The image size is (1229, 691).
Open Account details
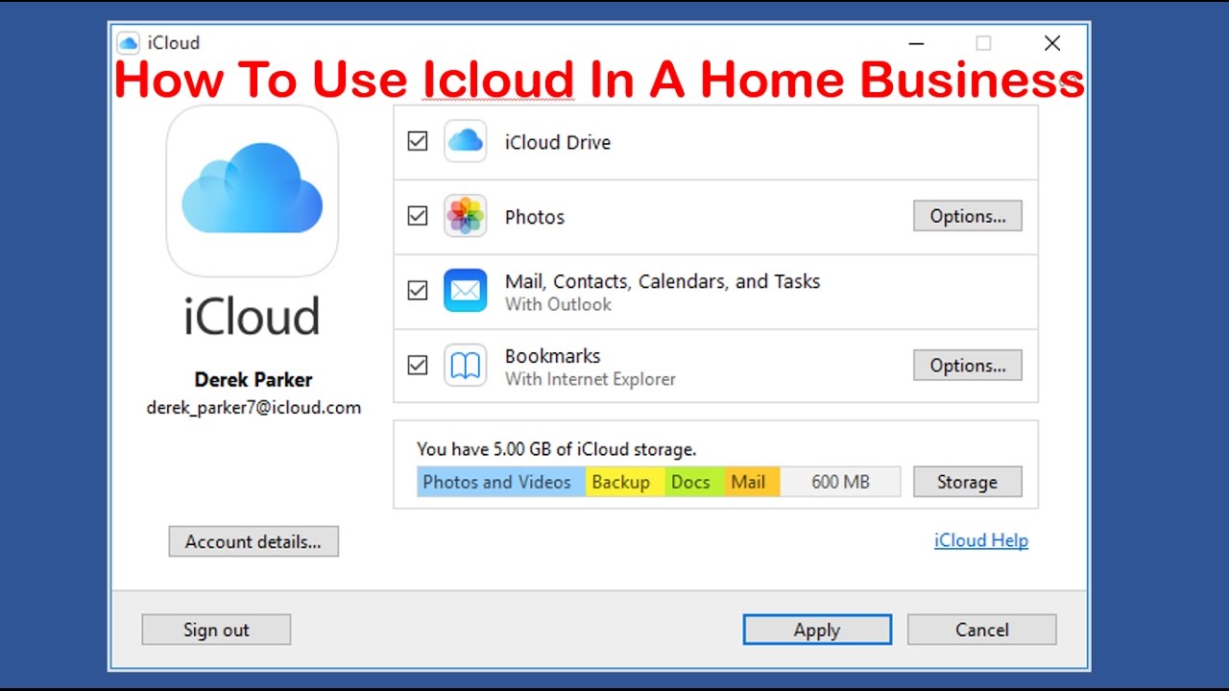coord(253,541)
